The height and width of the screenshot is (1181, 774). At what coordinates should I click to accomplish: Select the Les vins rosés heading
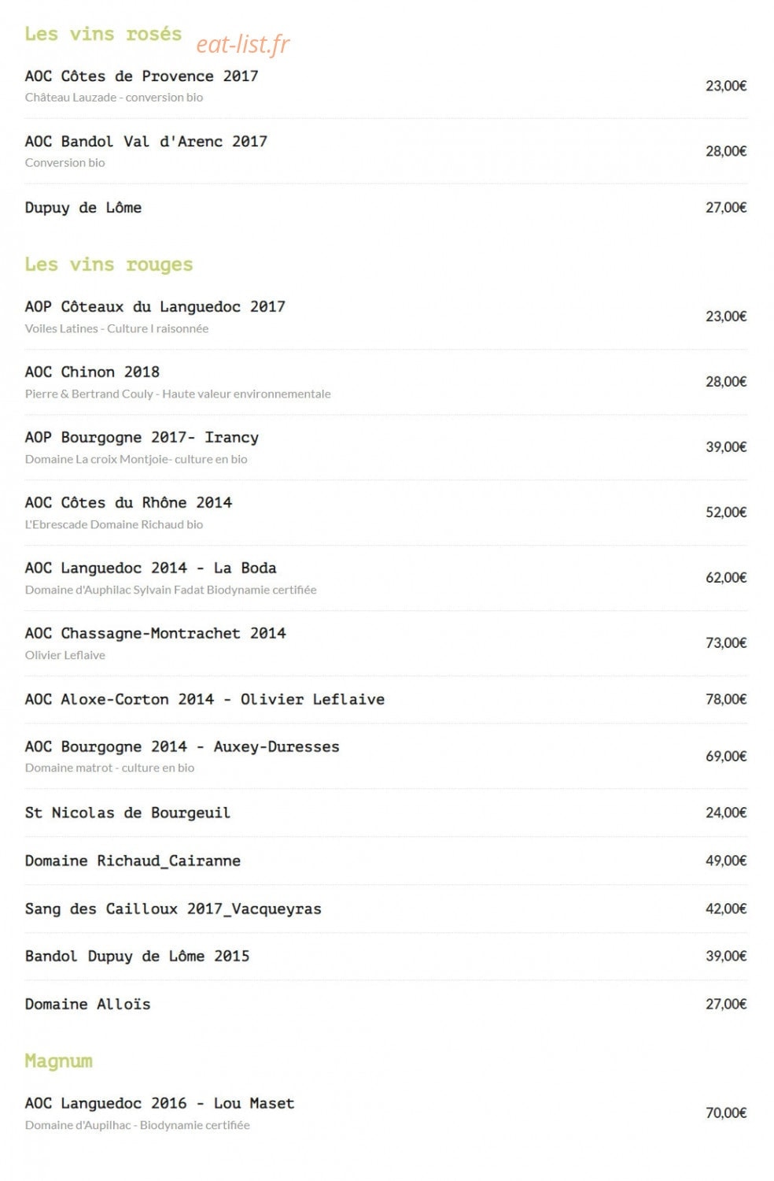[x=103, y=34]
